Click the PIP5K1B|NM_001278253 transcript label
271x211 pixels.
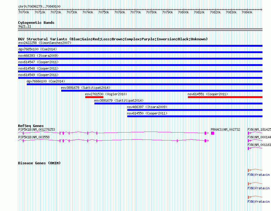[37, 129]
